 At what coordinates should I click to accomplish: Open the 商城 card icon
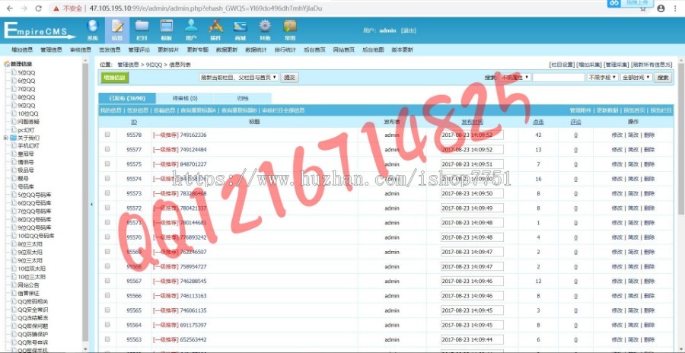240,26
